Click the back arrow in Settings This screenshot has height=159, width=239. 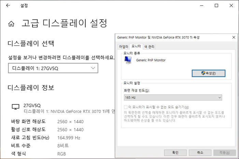tap(8, 6)
